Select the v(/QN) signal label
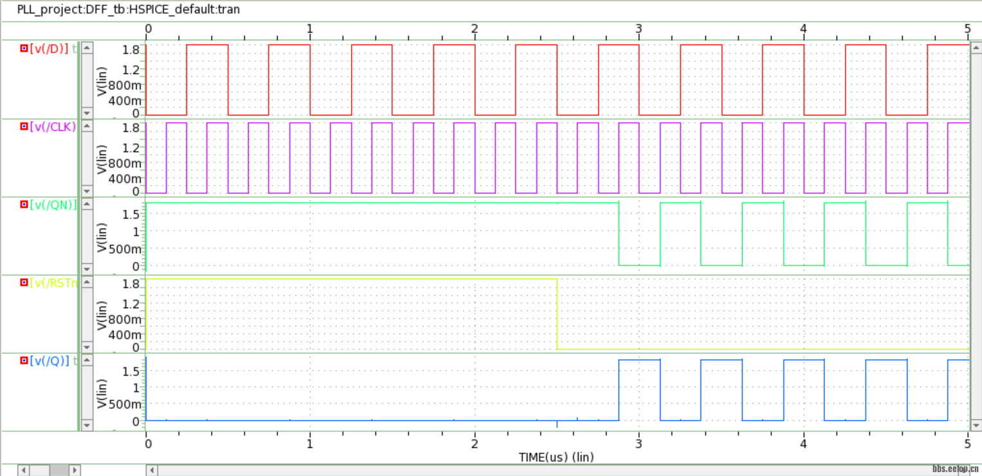This screenshot has width=982, height=476. coord(53,204)
